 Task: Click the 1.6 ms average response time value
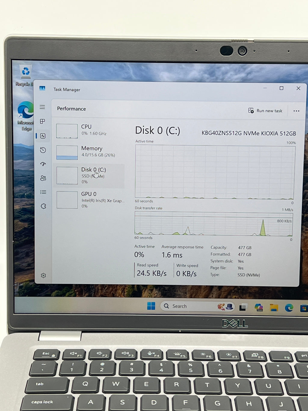tap(172, 255)
